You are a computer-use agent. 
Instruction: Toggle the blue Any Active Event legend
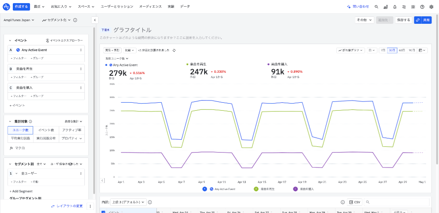(x=205, y=189)
